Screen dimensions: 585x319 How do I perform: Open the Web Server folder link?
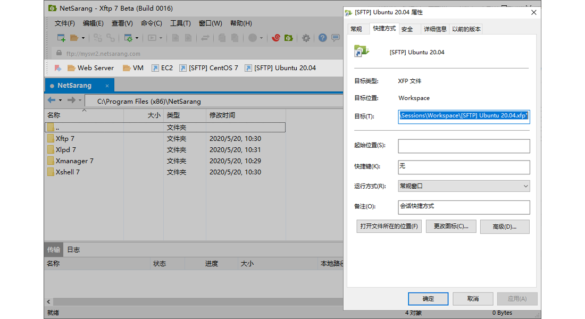(90, 68)
